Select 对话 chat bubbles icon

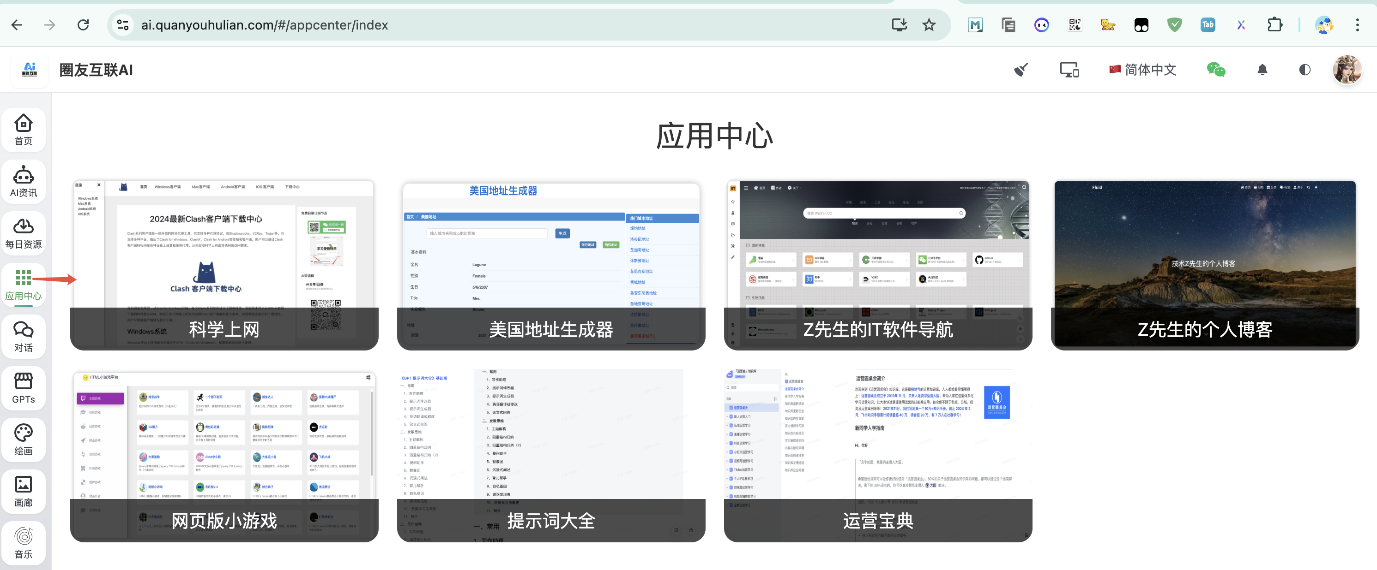tap(23, 336)
